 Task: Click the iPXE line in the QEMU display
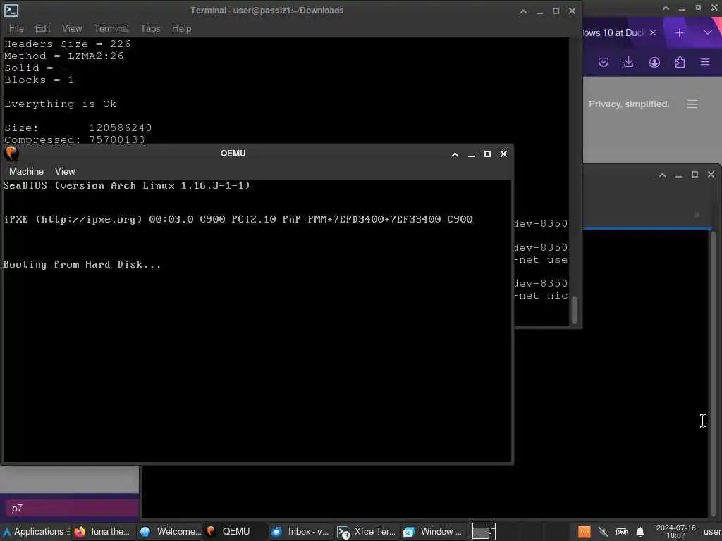pos(238,220)
